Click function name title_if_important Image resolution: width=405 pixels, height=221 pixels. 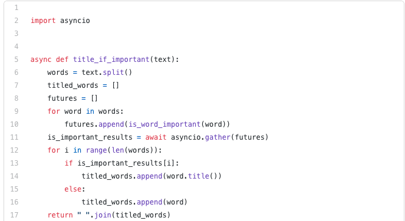tap(111, 60)
